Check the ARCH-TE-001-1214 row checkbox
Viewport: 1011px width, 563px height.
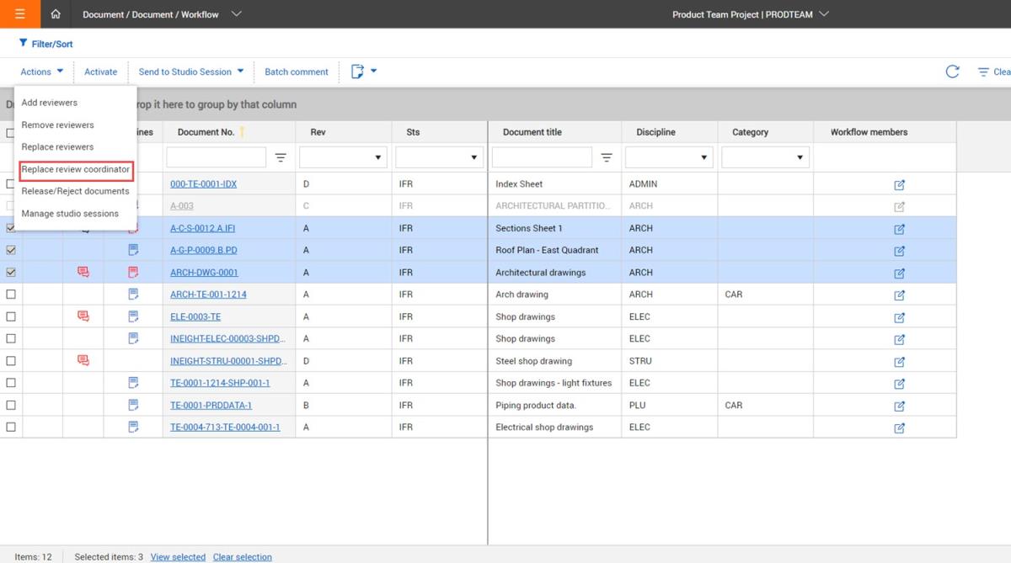(11, 295)
